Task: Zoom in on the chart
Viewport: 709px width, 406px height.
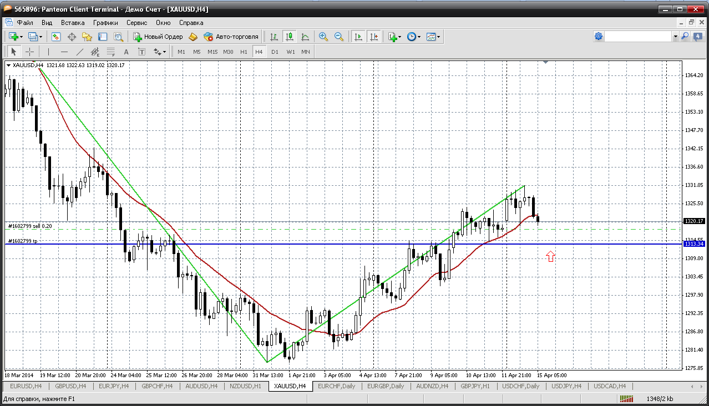Action: click(323, 37)
